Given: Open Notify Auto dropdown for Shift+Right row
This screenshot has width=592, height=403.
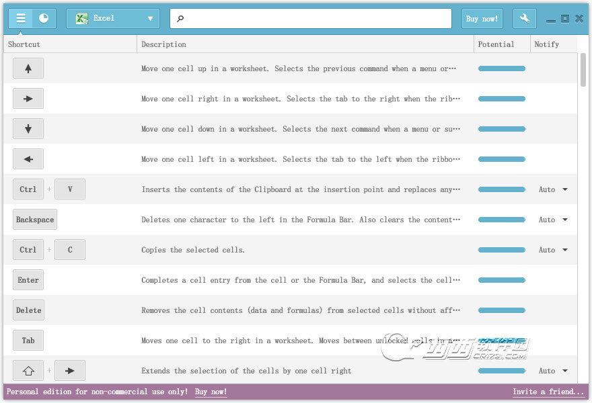Looking at the screenshot, I should pyautogui.click(x=553, y=371).
